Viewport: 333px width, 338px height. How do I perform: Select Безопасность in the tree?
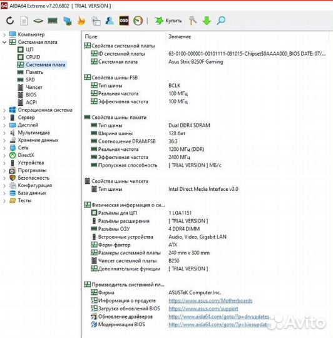(34, 178)
